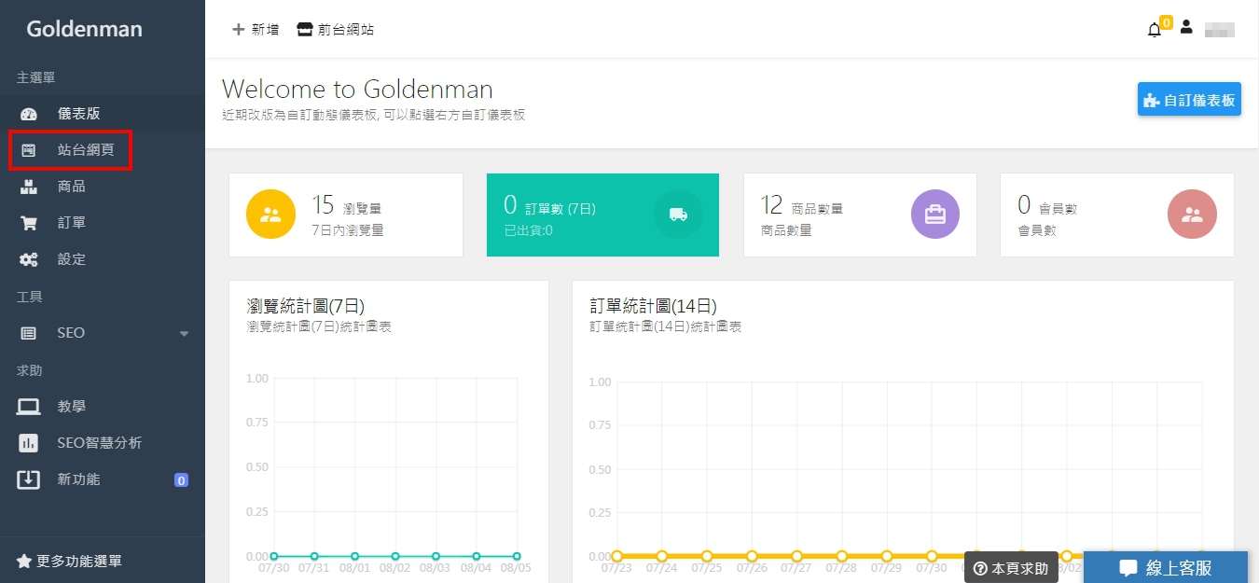Click the 訂單 shopping cart icon
This screenshot has width=1259, height=583.
click(x=29, y=223)
